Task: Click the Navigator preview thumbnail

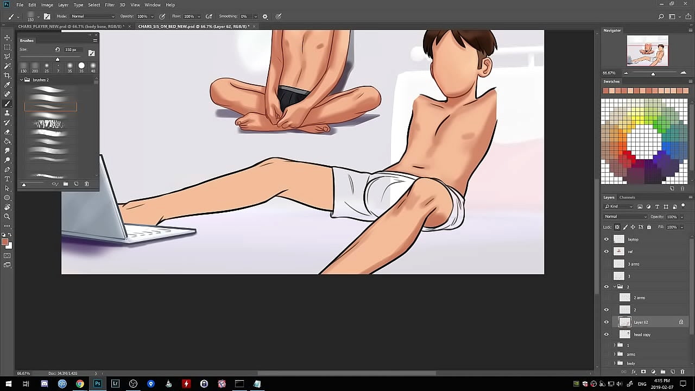Action: tap(647, 52)
